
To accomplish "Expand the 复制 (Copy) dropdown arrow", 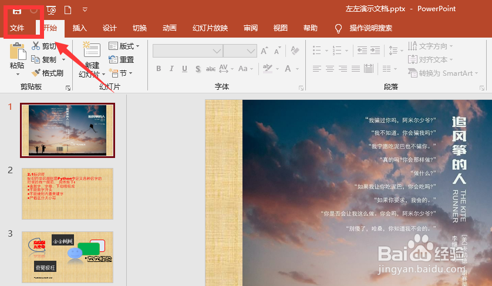I will pyautogui.click(x=63, y=59).
